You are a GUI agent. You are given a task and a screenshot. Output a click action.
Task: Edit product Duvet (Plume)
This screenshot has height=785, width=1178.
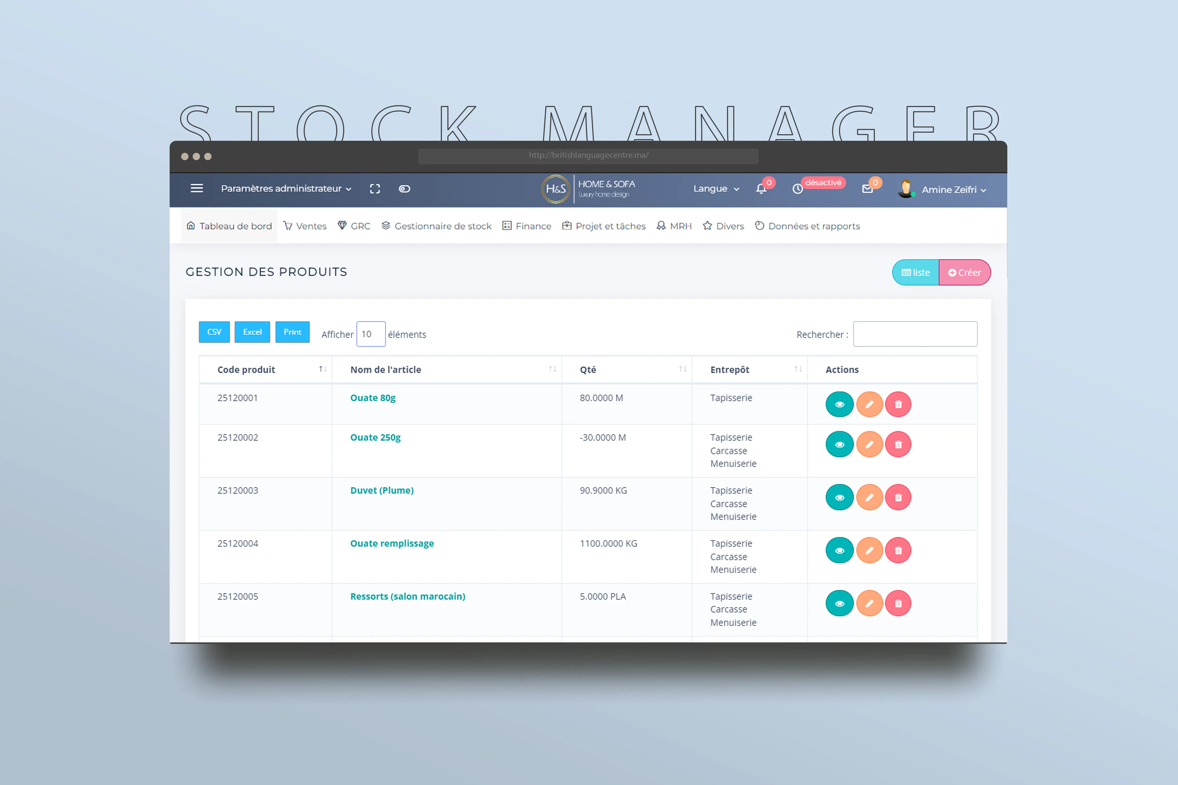point(869,497)
